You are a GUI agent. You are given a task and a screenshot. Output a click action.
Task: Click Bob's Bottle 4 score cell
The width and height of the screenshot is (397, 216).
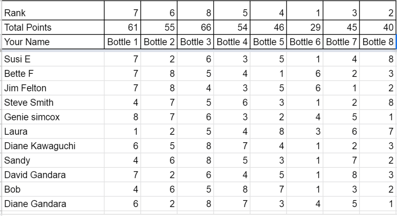232,189
